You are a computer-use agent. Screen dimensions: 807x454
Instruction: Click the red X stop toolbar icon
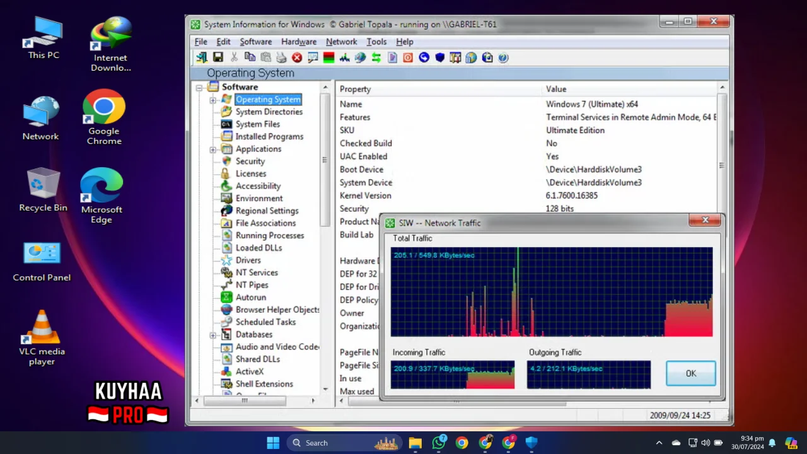[x=297, y=57]
